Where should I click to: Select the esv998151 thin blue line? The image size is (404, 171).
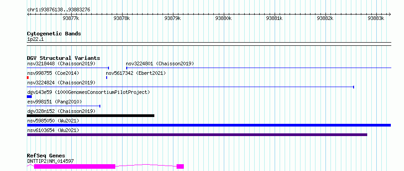[x=64, y=106]
